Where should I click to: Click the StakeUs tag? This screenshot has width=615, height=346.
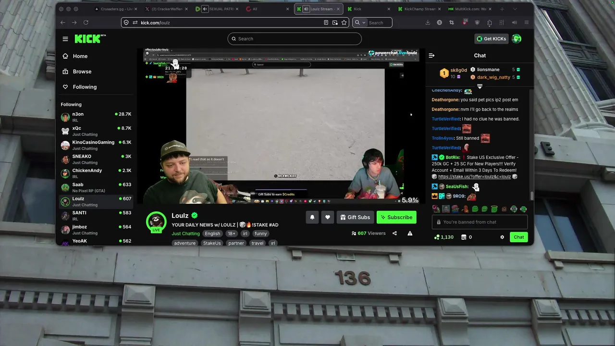point(212,243)
